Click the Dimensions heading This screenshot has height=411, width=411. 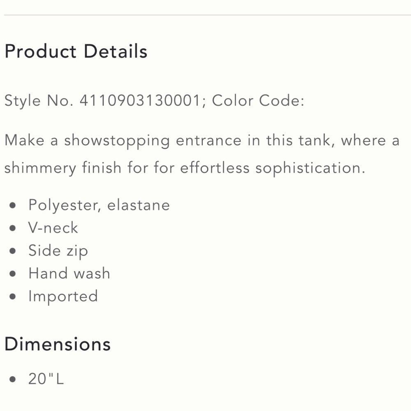tap(58, 344)
